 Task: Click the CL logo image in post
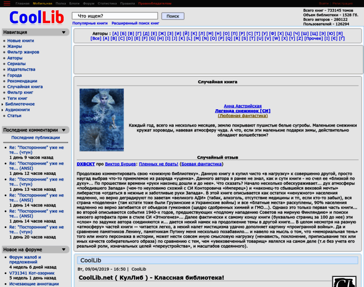tap(344, 281)
